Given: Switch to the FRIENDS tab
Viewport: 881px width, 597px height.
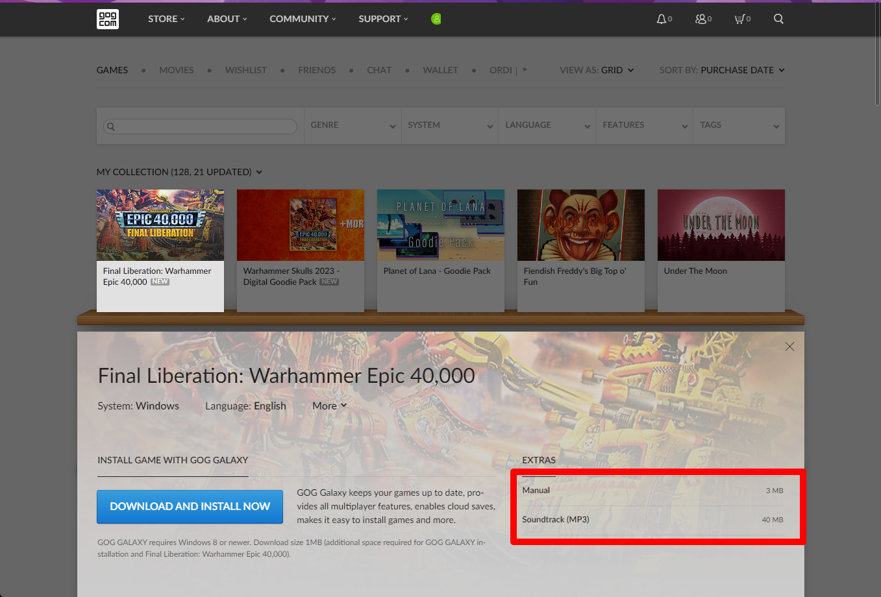Looking at the screenshot, I should 317,70.
